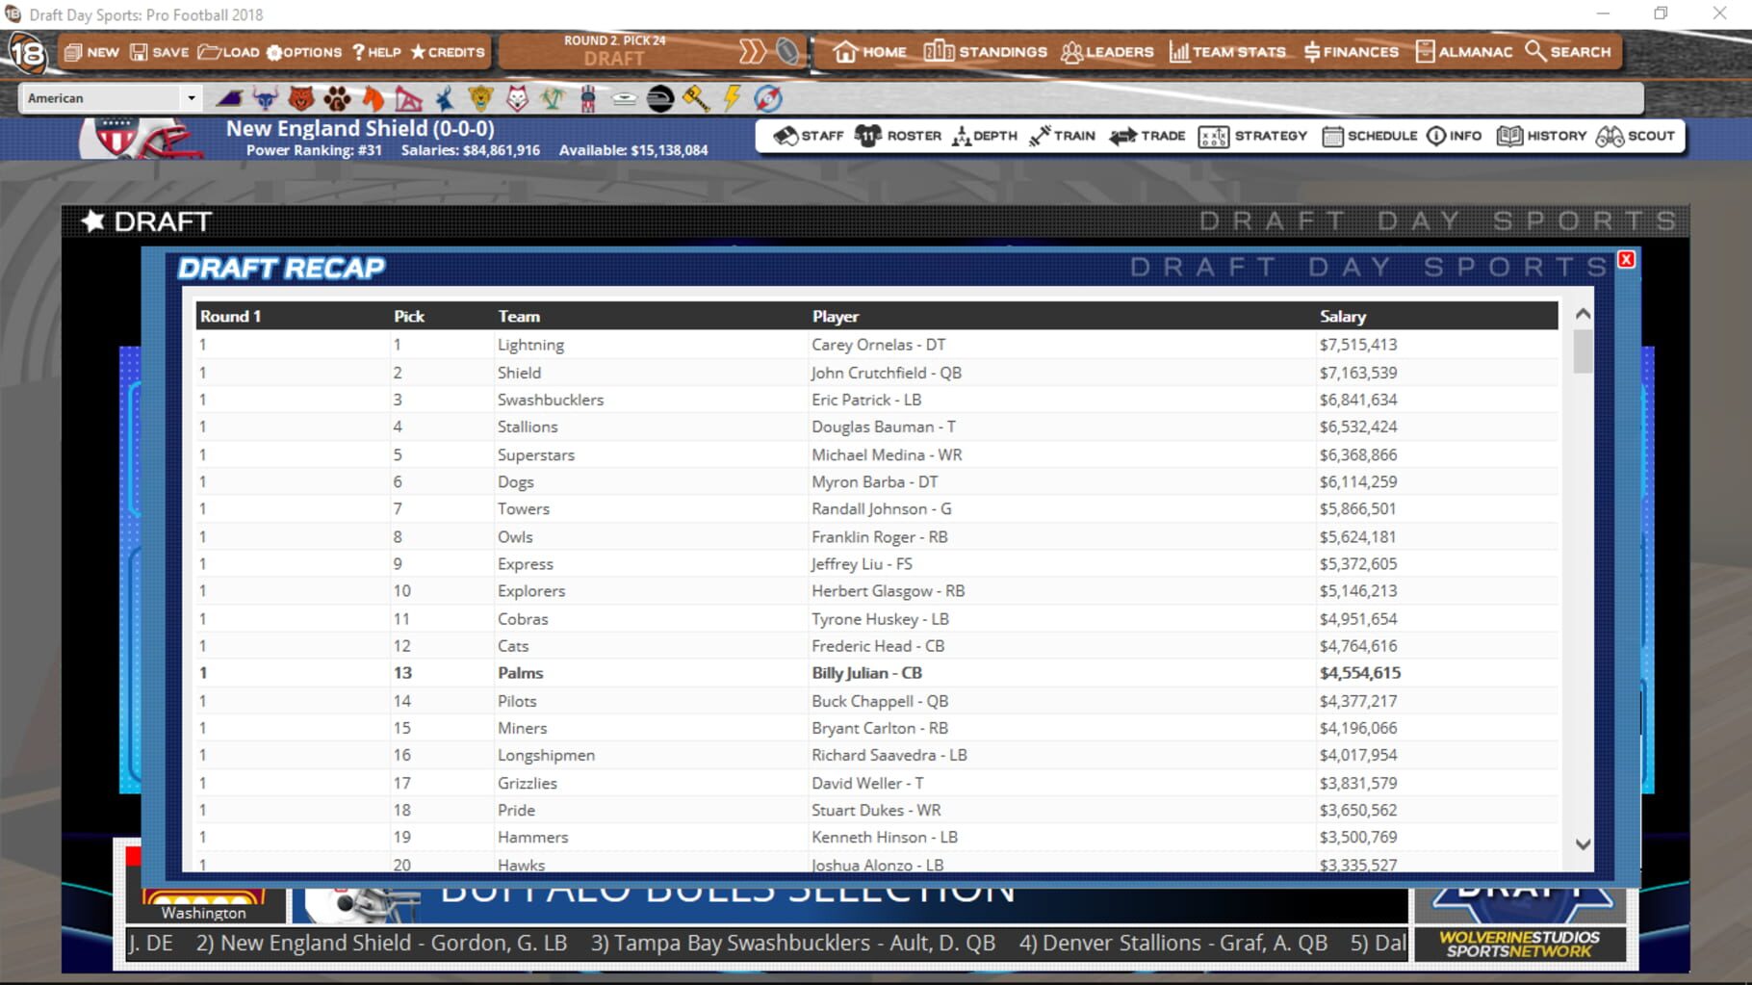Screen dimensions: 1752x985
Task: Open the team INFO page
Action: click(1455, 136)
